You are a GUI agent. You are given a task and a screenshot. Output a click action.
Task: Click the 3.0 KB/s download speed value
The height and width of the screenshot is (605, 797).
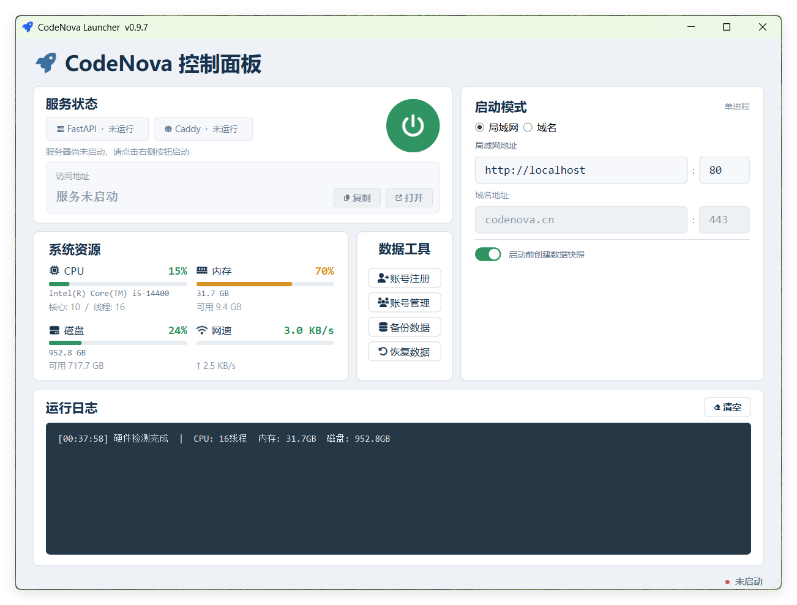(309, 330)
